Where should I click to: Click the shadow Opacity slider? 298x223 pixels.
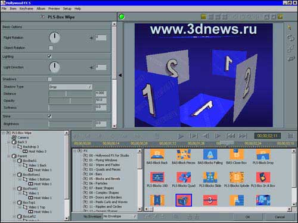(x=70, y=100)
